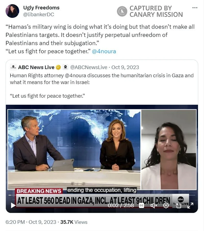Open the 6:20 PM timestamp link
This screenshot has width=204, height=231.
pyautogui.click(x=15, y=222)
